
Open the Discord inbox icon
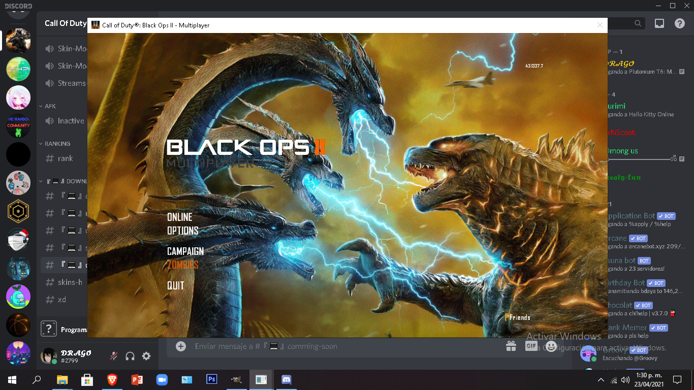pos(659,23)
